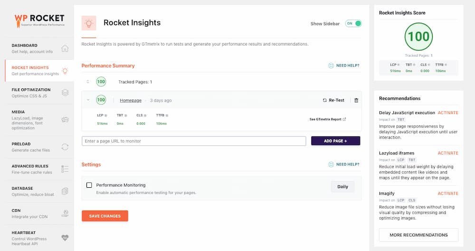Click the Rocket Insights lightbulb sidebar icon

click(x=65, y=71)
